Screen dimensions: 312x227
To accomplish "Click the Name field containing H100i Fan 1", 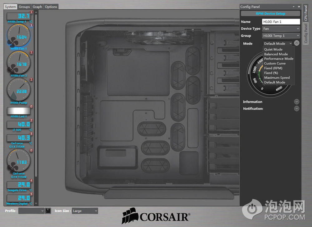I will click(281, 22).
